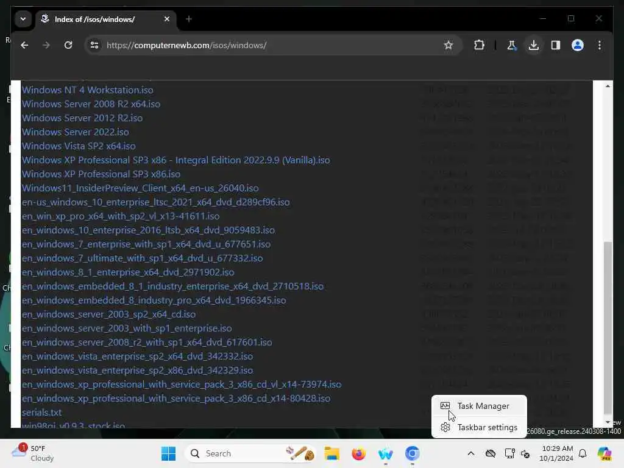Open en_windows_embedded_8_1_industry_enterprise link
624x468 pixels.
(172, 286)
